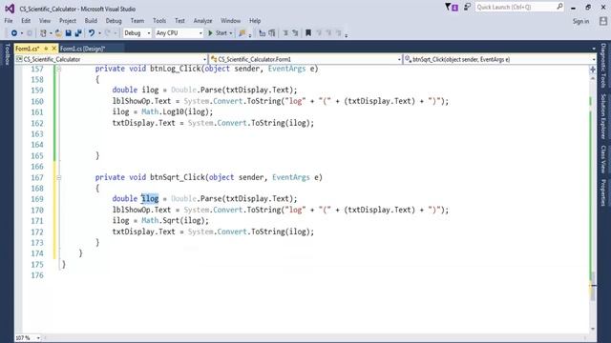Click the decrease indent icon

click(285, 33)
